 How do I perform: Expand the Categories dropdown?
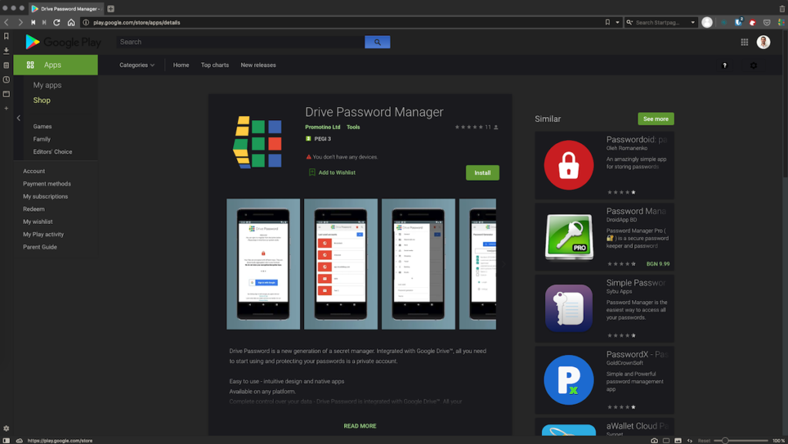click(x=137, y=65)
